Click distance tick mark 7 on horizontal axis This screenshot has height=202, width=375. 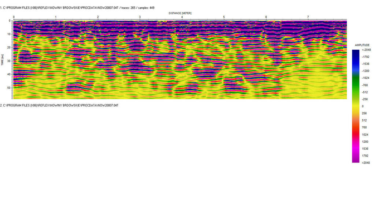click(308, 17)
